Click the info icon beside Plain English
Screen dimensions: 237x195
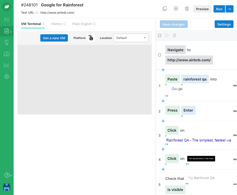(x=94, y=24)
